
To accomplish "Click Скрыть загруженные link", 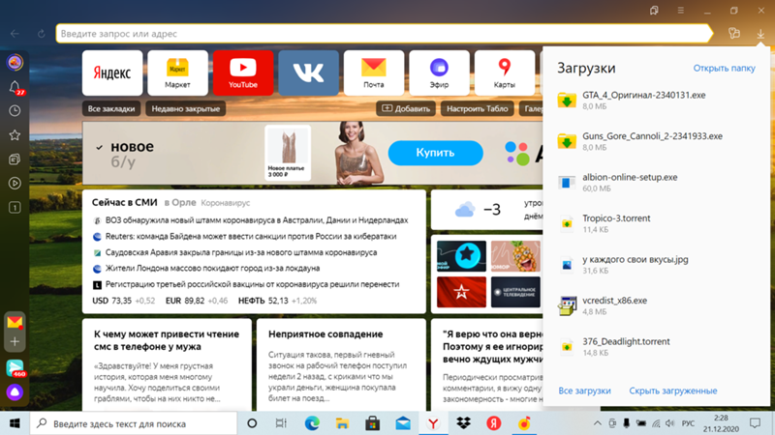I will click(672, 391).
